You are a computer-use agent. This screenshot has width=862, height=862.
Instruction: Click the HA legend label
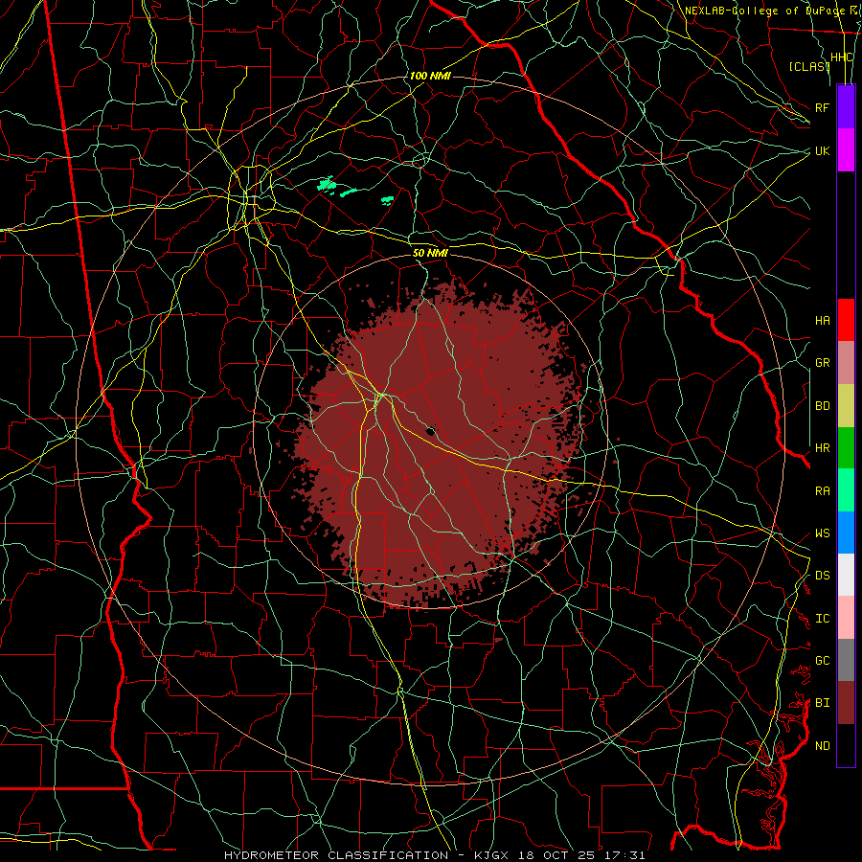pos(822,320)
